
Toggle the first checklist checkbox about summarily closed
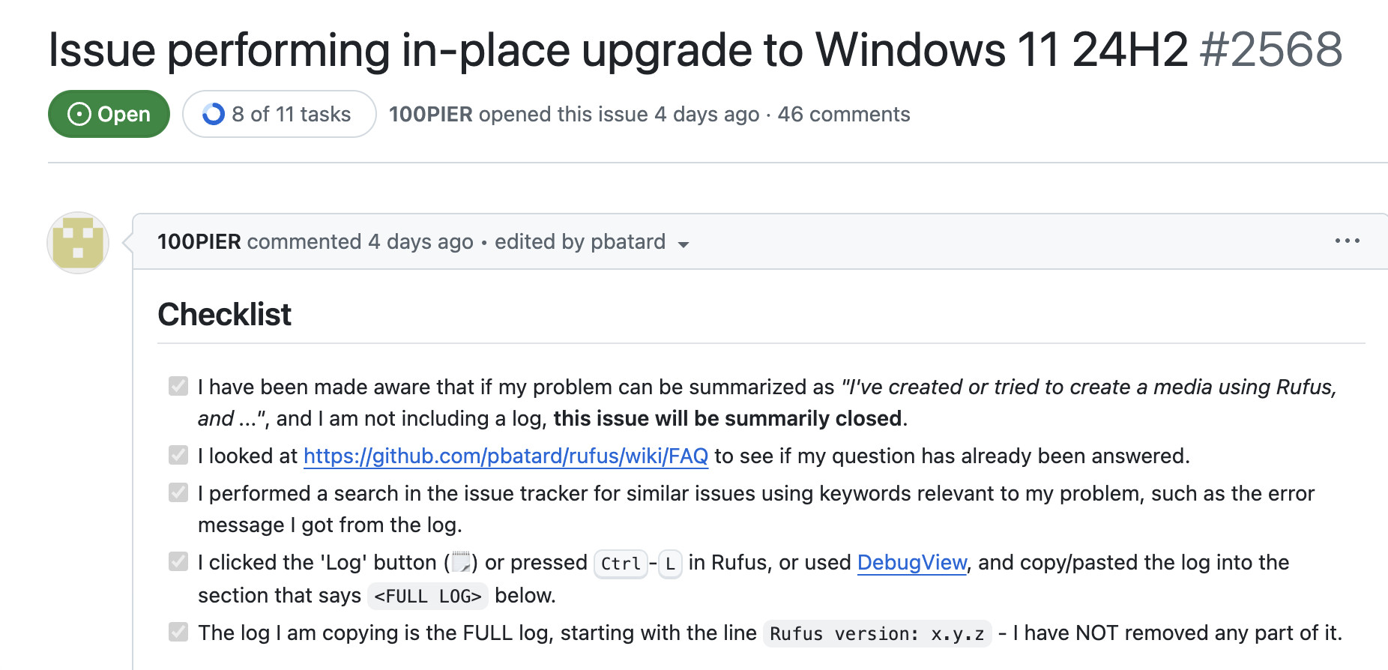[x=178, y=386]
